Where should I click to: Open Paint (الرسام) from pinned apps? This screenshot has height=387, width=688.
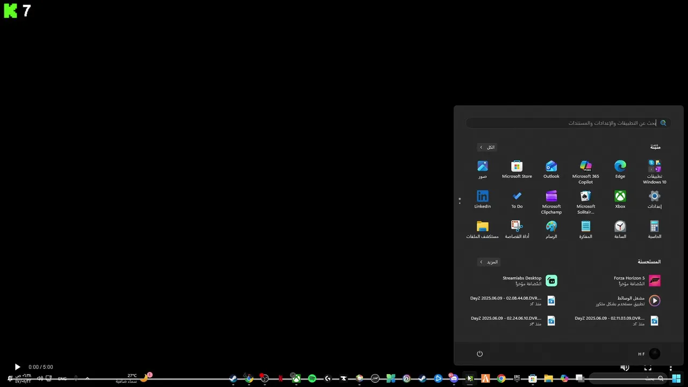[551, 230]
